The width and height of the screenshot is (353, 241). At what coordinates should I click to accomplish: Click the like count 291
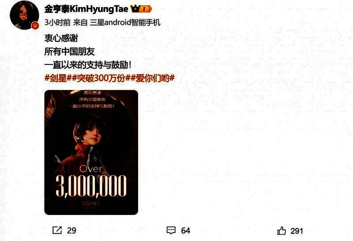pos(297,231)
